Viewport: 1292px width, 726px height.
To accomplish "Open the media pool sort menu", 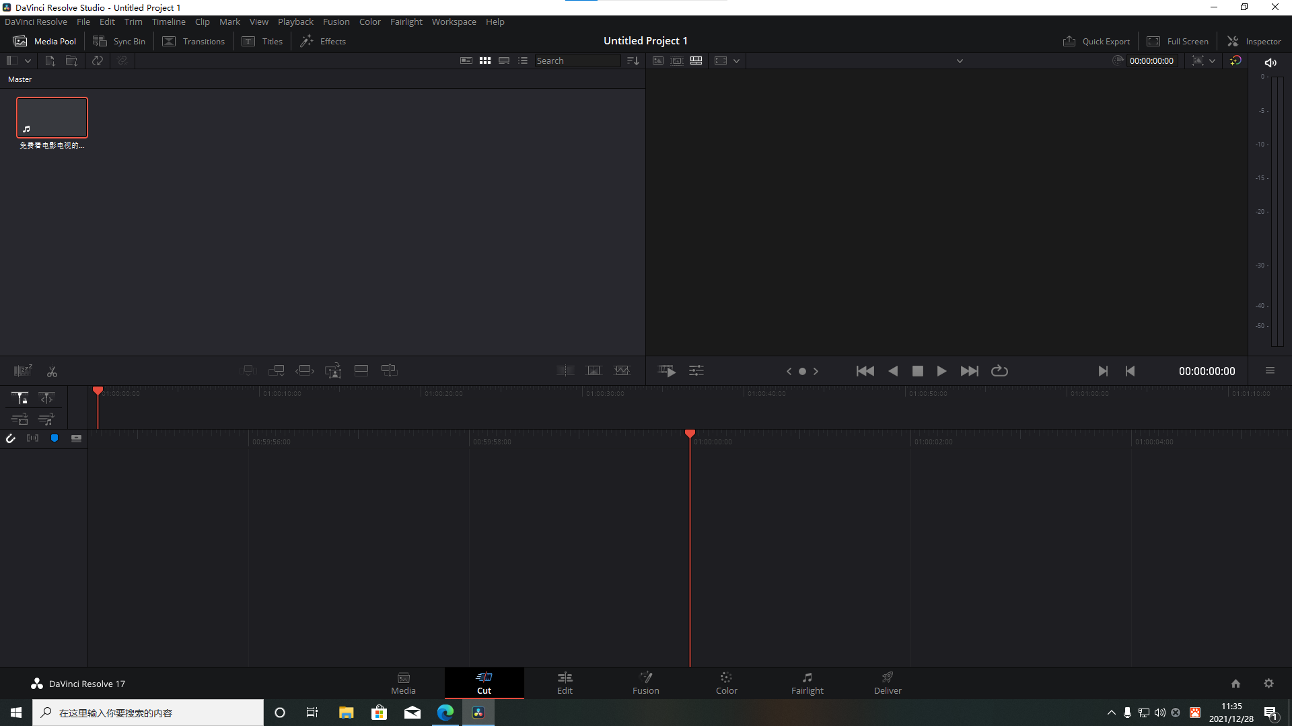I will pyautogui.click(x=633, y=61).
